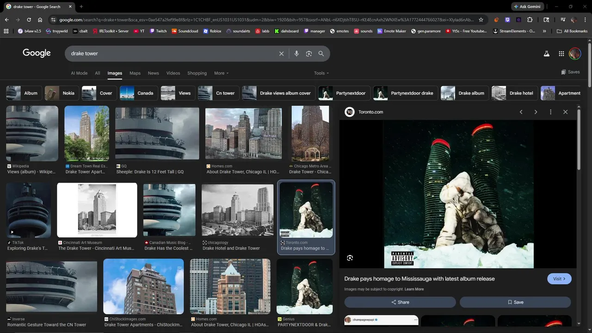This screenshot has height=333, width=592.
Task: Open the Google account avatar
Action: tap(575, 54)
